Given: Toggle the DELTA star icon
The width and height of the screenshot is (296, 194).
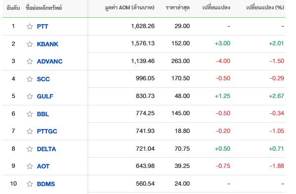Looking at the screenshot, I should coord(30,149).
